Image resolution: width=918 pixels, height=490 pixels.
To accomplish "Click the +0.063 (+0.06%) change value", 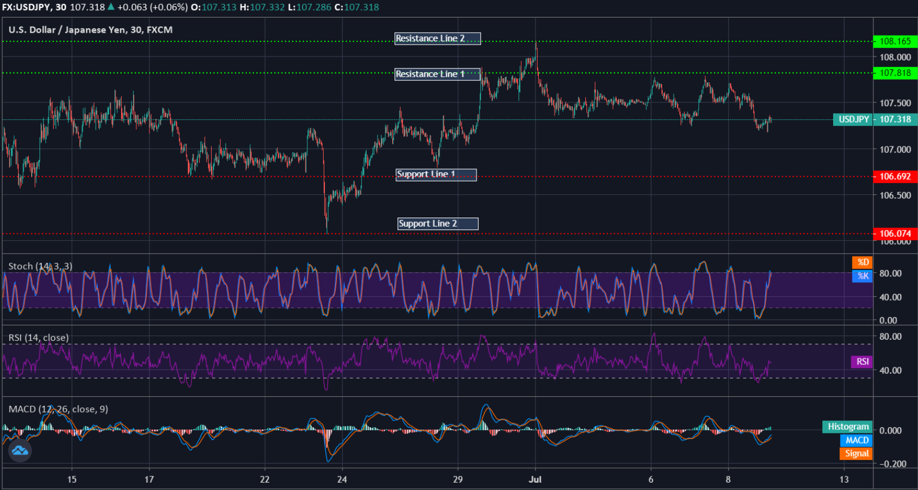I will [x=152, y=7].
